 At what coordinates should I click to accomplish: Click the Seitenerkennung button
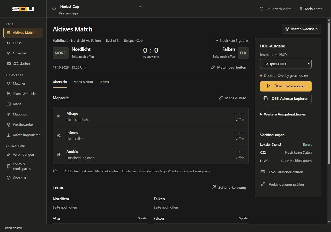point(229,187)
